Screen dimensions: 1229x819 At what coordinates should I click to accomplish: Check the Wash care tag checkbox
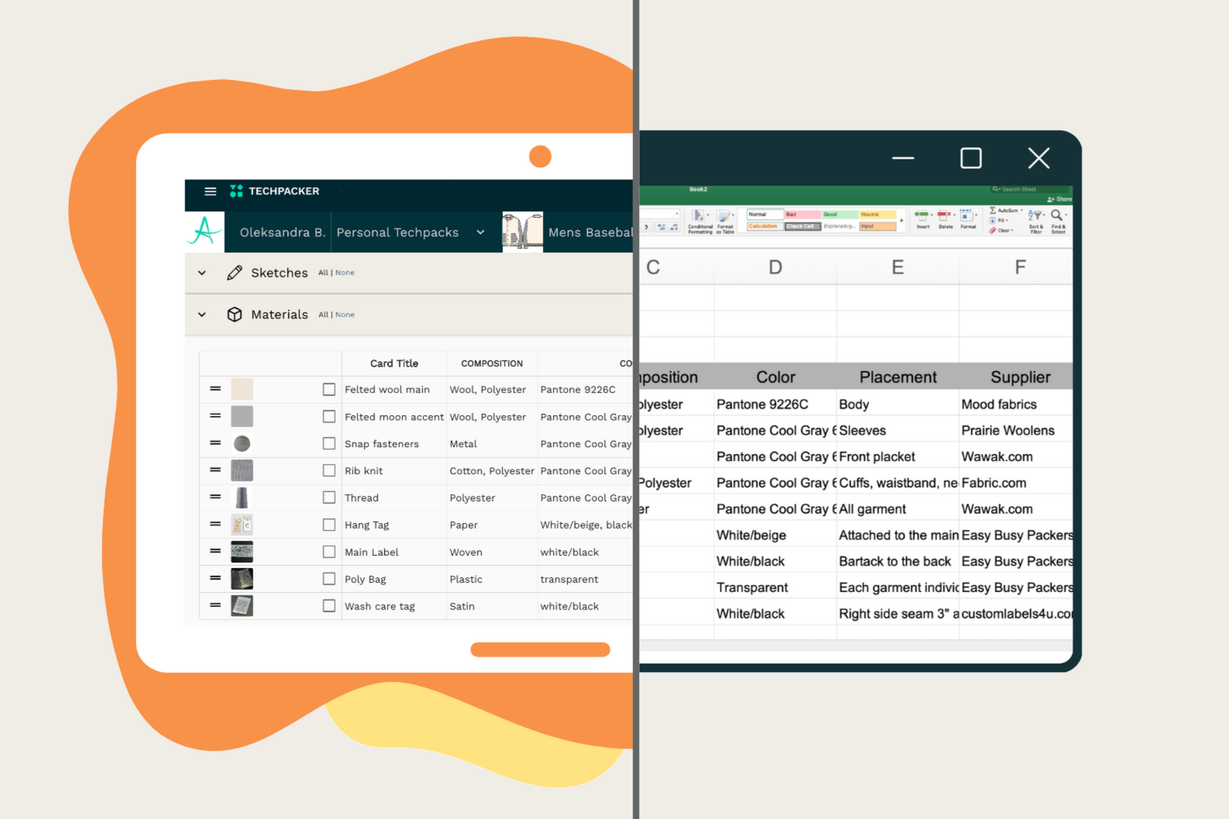point(329,605)
